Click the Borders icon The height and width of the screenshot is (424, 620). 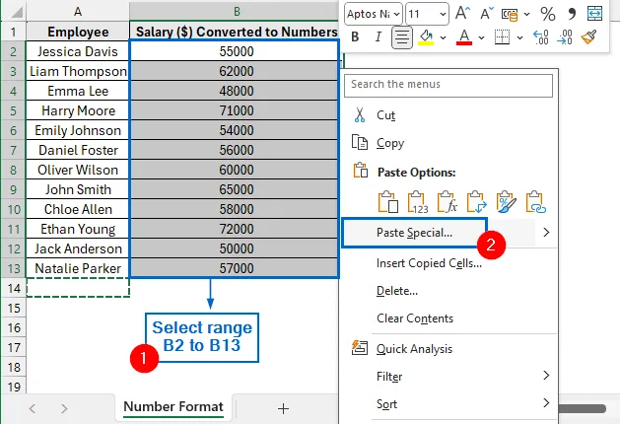coord(502,37)
